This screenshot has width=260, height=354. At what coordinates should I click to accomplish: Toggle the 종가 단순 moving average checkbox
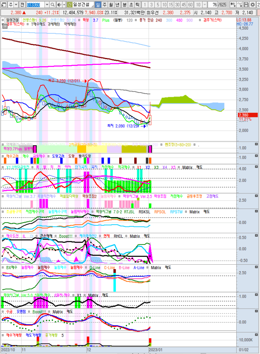click(136, 20)
